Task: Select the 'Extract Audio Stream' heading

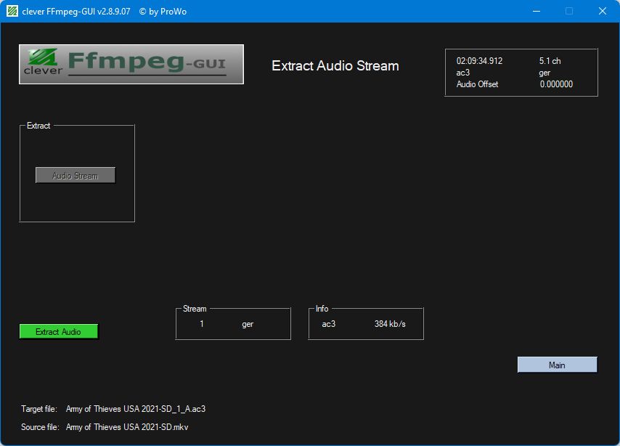Action: coord(335,65)
